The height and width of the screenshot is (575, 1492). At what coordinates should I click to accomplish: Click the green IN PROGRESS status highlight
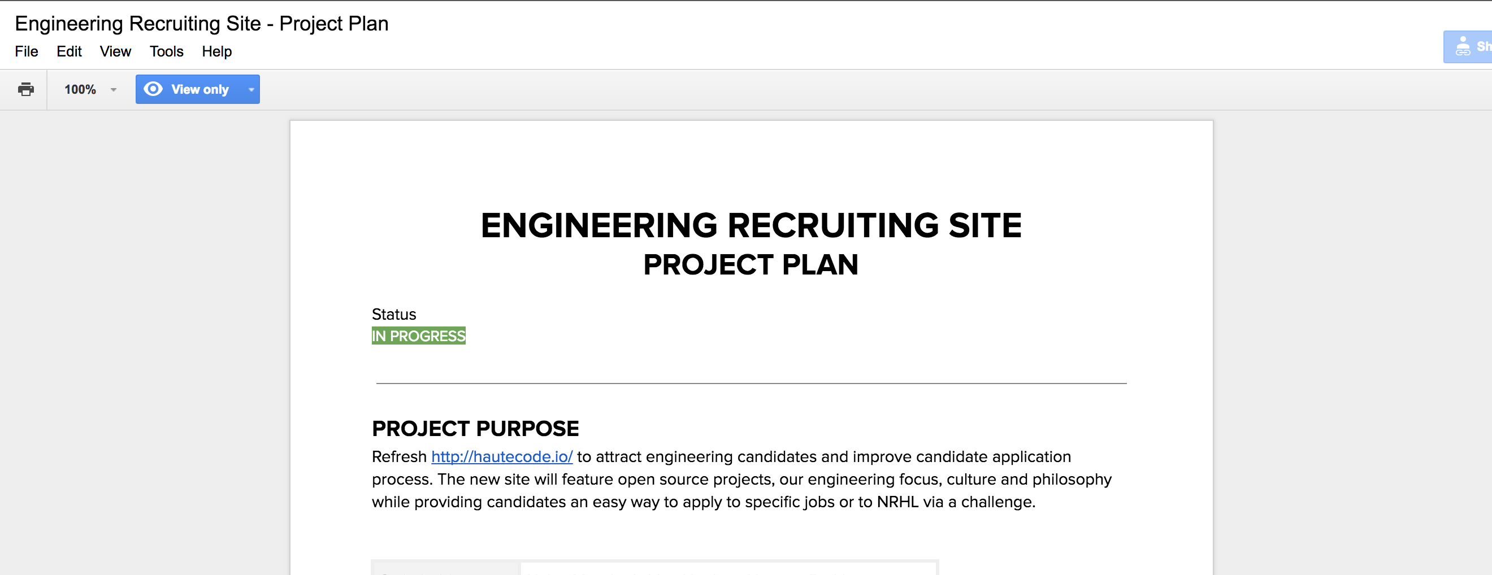[418, 336]
